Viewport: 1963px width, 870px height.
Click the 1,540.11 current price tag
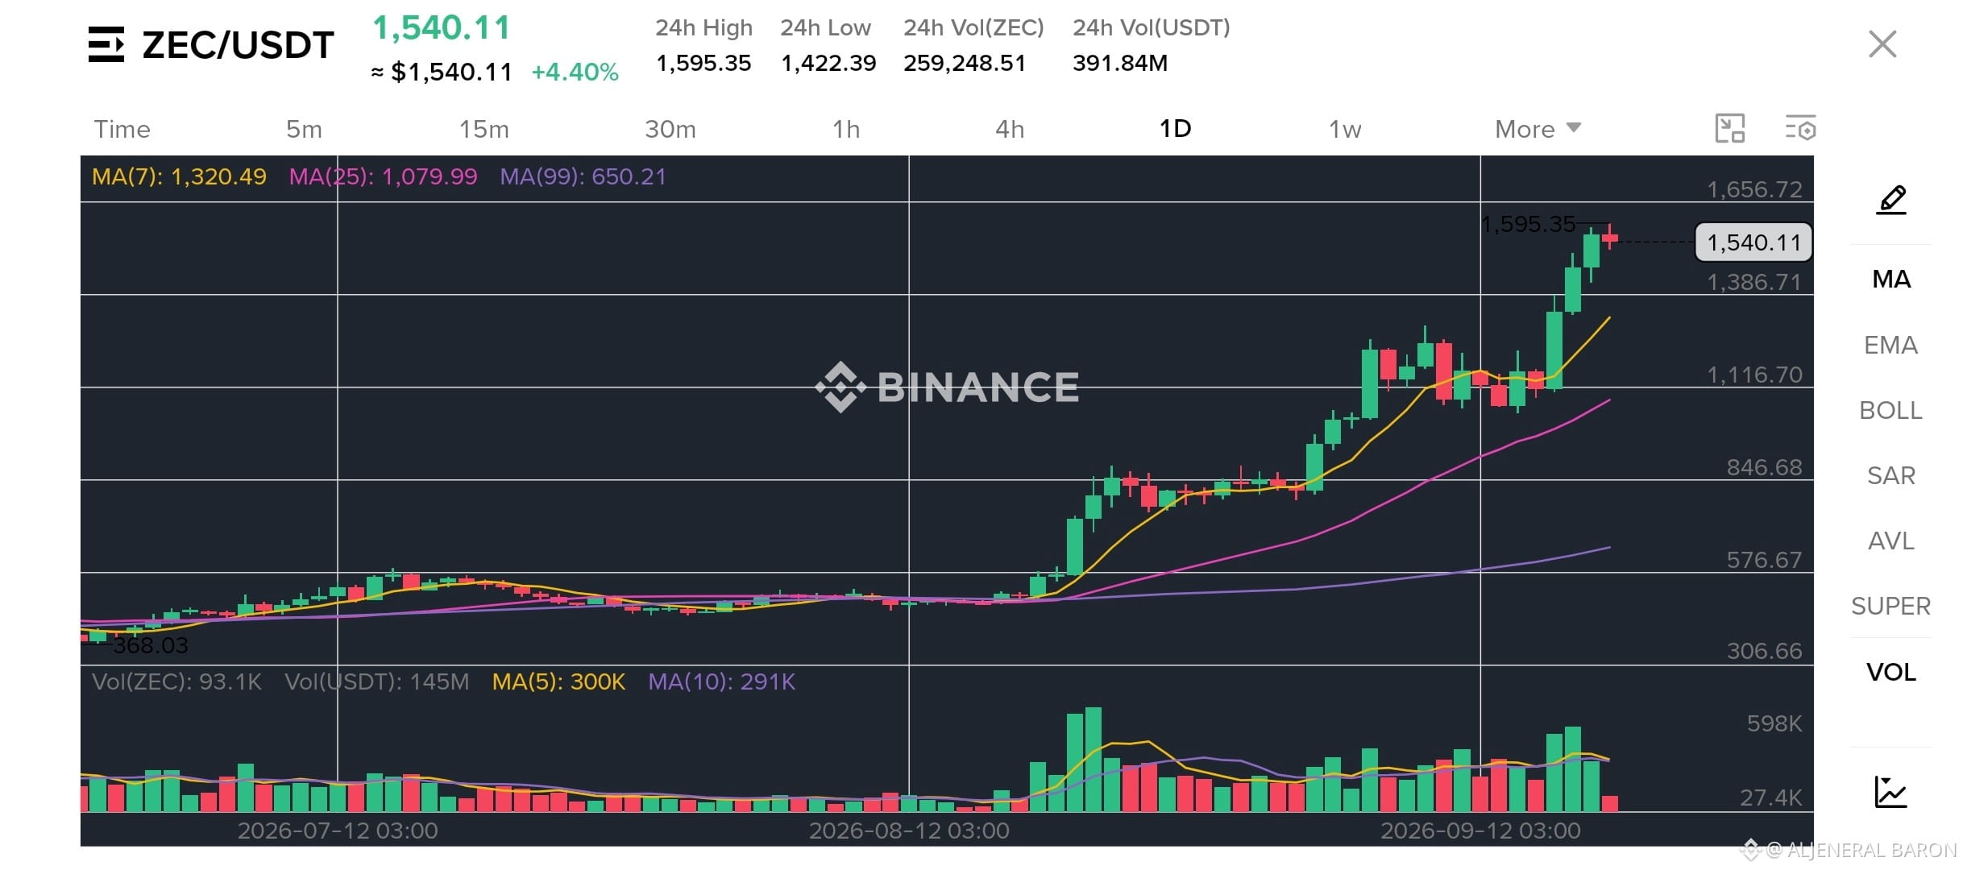point(1753,242)
